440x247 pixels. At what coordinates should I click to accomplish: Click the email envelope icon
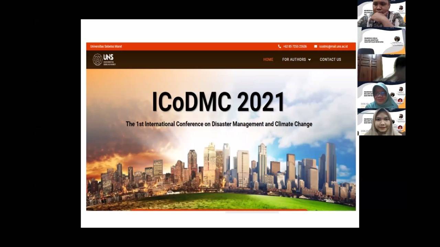(x=316, y=46)
